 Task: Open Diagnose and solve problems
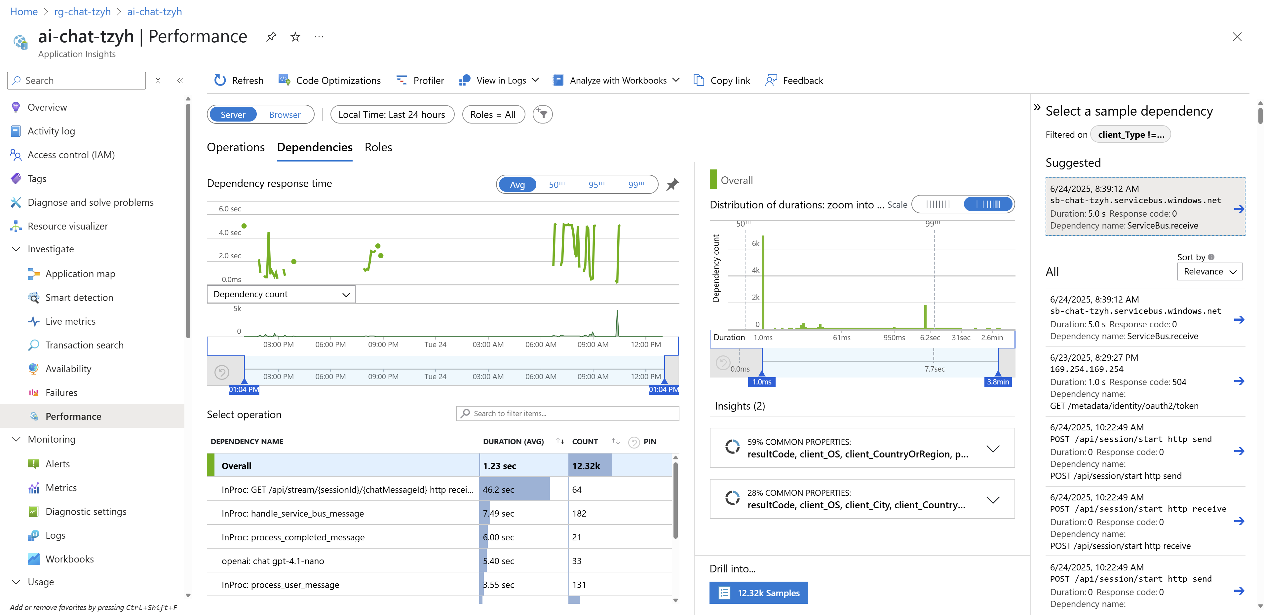[90, 202]
